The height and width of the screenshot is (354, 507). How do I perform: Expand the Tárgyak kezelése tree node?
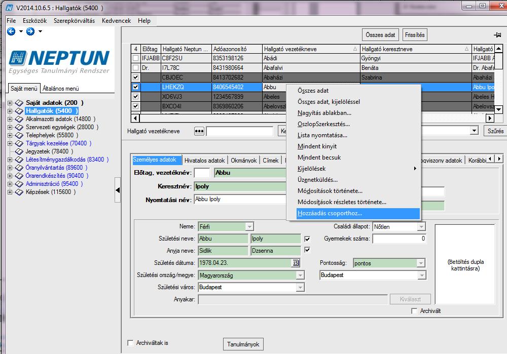point(10,143)
